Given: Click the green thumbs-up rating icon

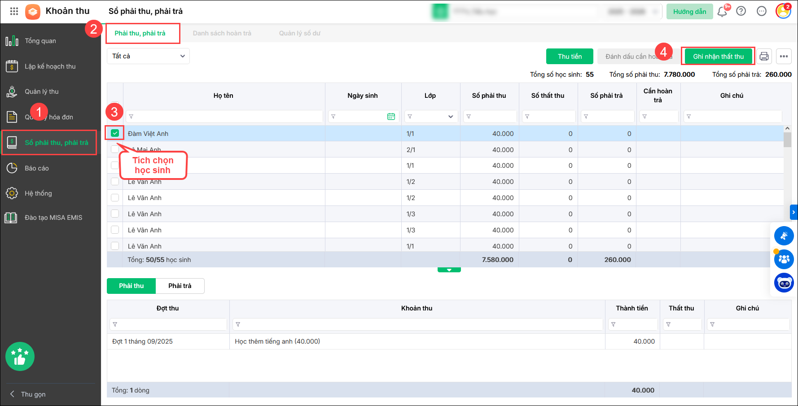Looking at the screenshot, I should (20, 357).
